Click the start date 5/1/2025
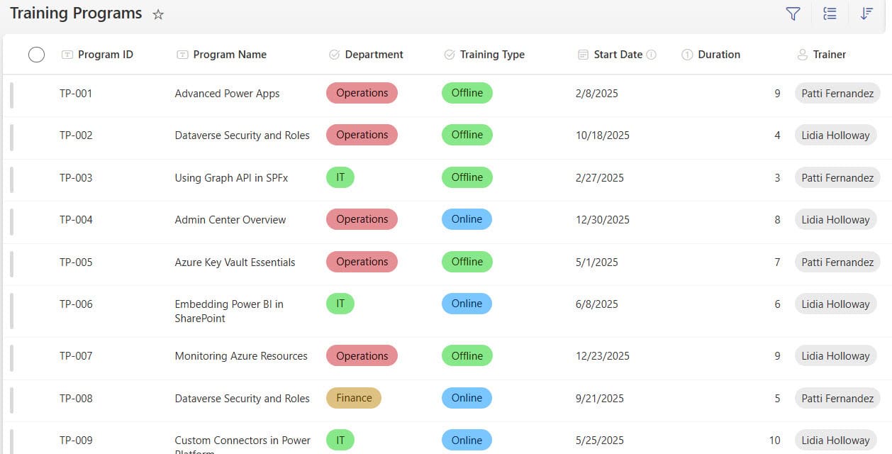This screenshot has width=892, height=454. 597,262
